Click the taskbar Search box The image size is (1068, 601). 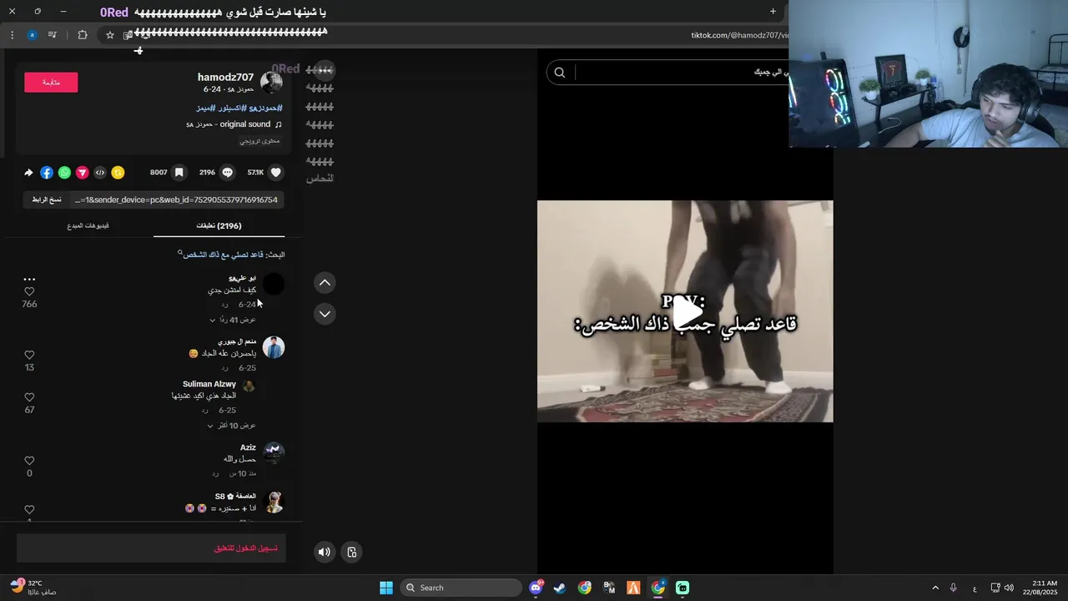(x=461, y=588)
